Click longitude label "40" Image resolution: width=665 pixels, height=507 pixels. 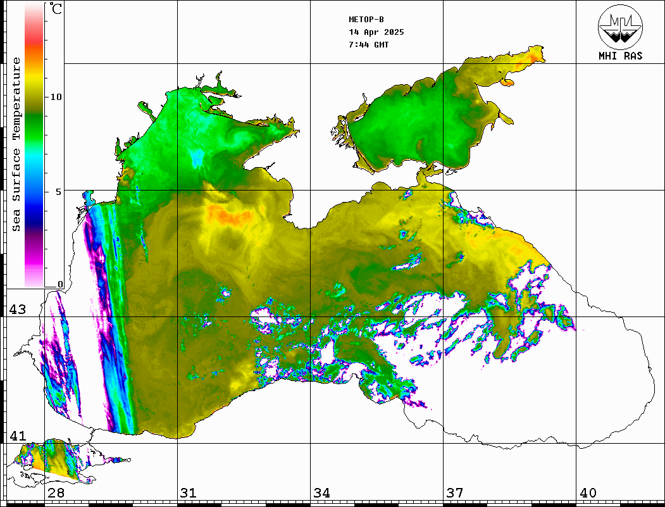(588, 493)
